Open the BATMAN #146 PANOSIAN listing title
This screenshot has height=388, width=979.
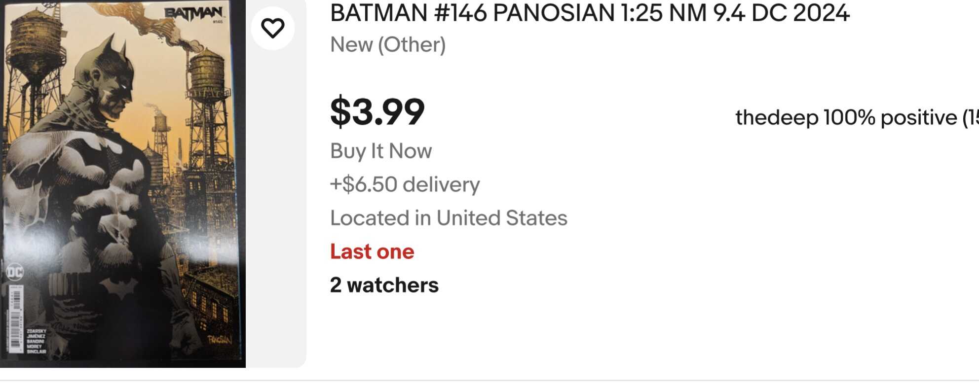(x=590, y=13)
